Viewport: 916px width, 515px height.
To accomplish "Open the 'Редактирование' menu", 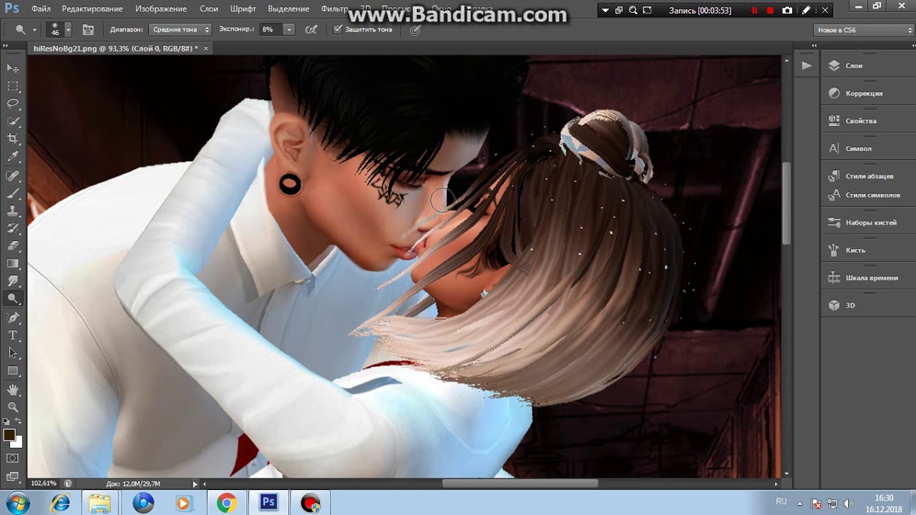I will tap(92, 9).
